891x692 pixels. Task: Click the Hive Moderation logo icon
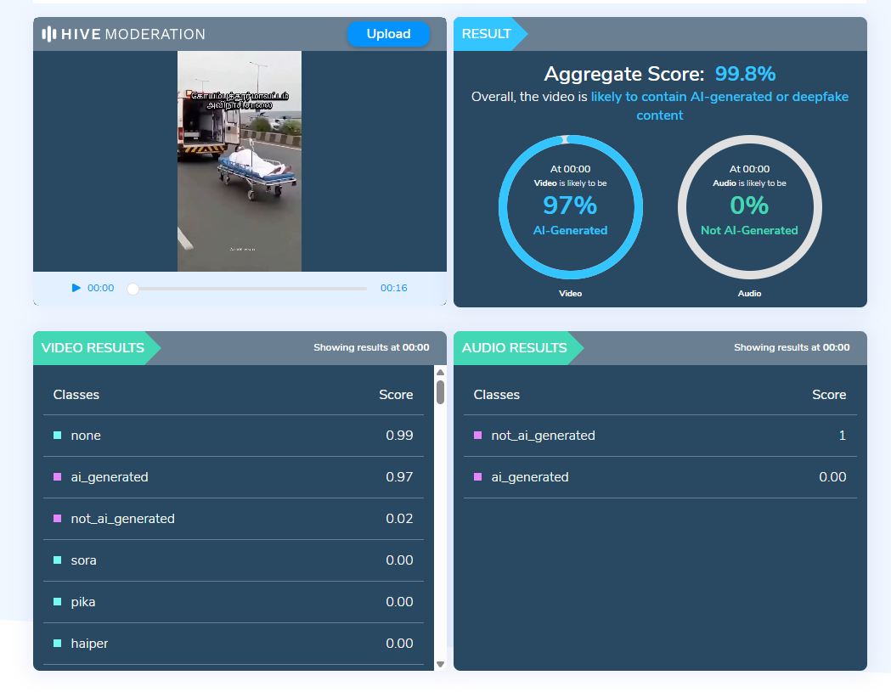(49, 34)
